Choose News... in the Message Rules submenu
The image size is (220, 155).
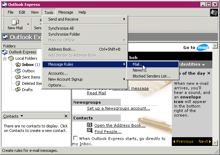(153, 70)
